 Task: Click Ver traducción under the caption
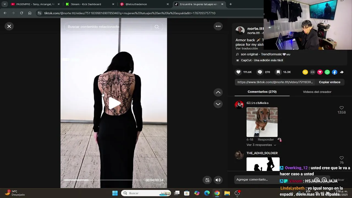coord(247,49)
